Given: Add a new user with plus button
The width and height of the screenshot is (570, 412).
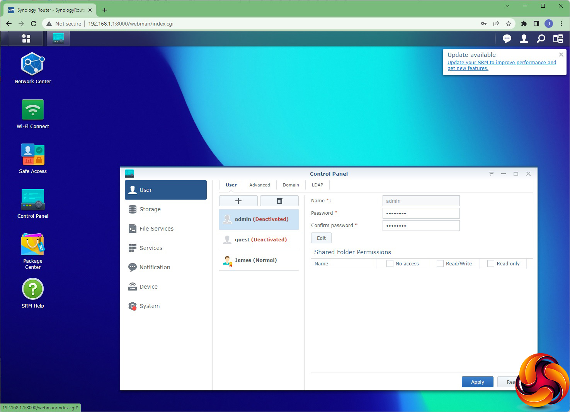Looking at the screenshot, I should (x=238, y=201).
